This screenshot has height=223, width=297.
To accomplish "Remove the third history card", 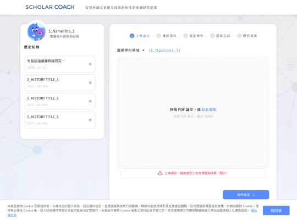I will pos(90,101).
